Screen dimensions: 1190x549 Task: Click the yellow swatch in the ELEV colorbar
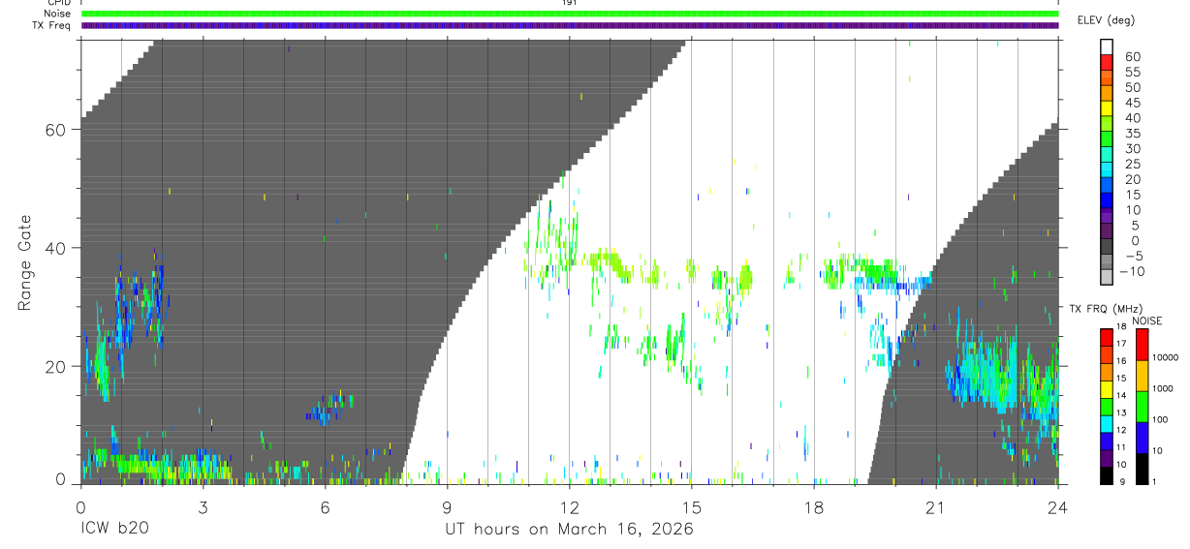(1107, 109)
